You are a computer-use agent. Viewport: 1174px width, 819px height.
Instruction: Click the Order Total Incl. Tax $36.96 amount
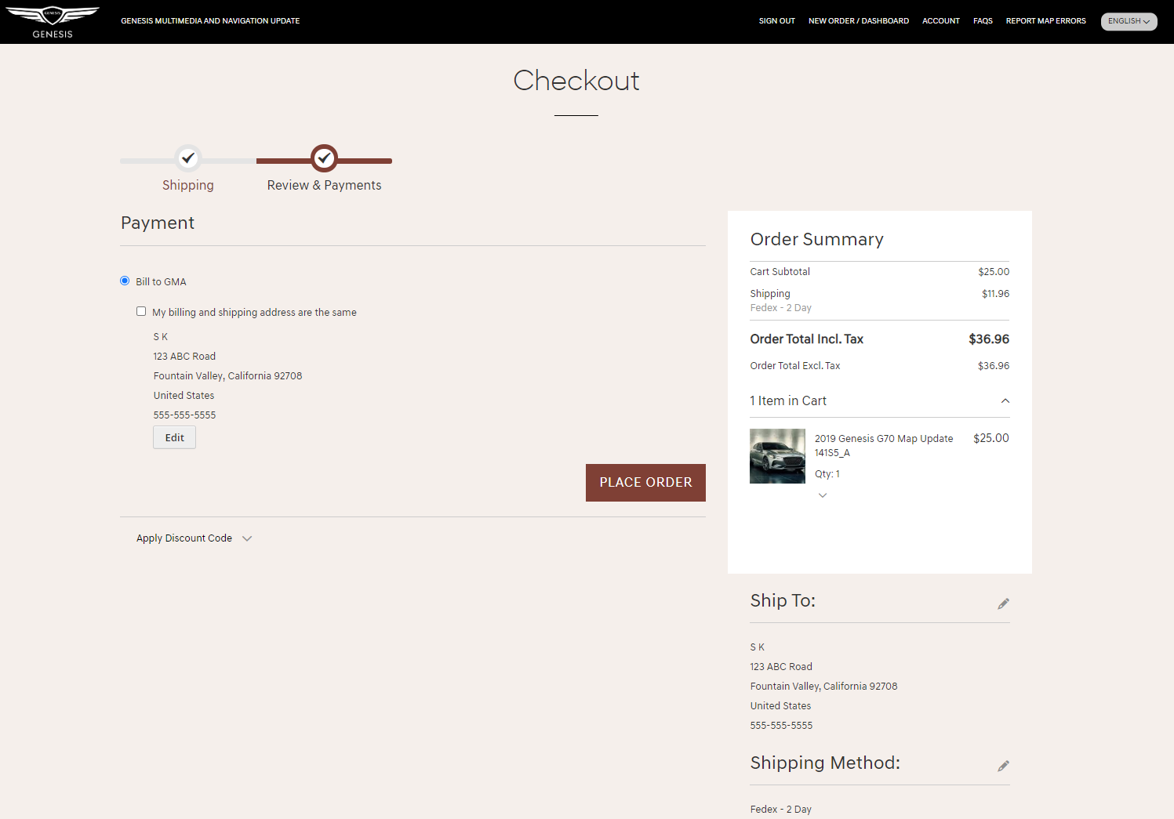point(989,339)
